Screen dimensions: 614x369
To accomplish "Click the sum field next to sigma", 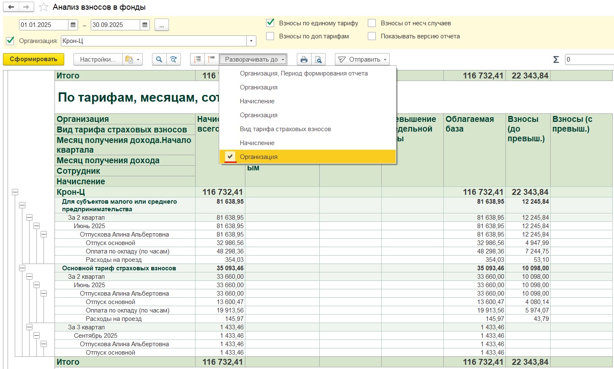I will click(589, 59).
